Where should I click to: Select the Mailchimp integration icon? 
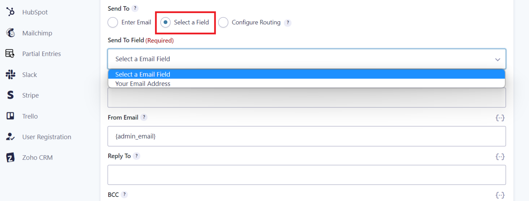[x=10, y=33]
